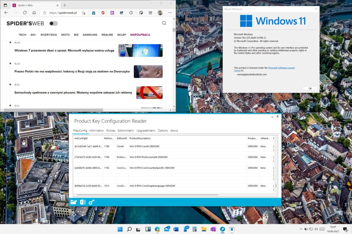
Task: Switch to the Policies tab
Action: coord(111,130)
